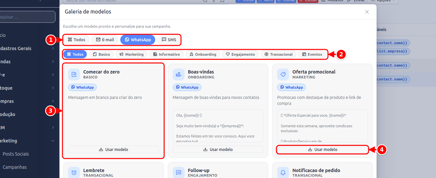The image size is (436, 178).
Task: Click the Follow-up message icon
Action: [179, 172]
